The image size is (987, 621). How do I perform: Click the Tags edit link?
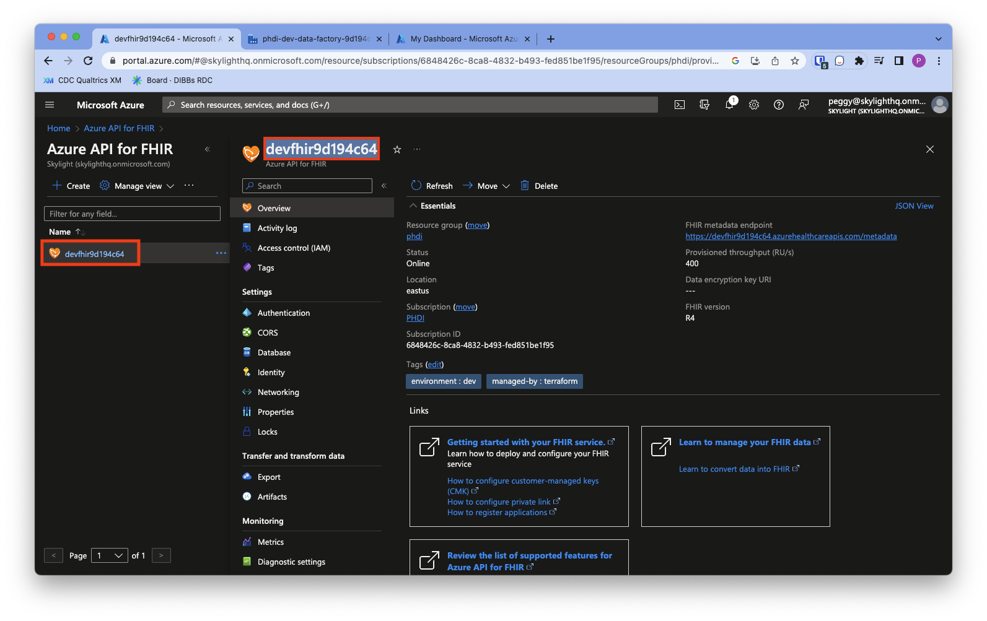(x=435, y=365)
